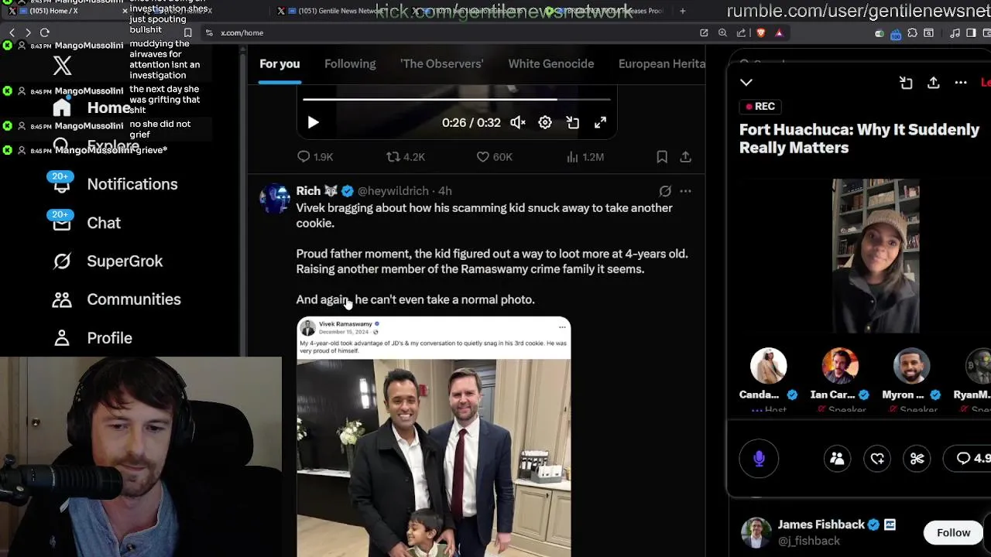Screen dimensions: 991x557
Task: Open the zoom magnifier icon in address bar
Action: point(722,33)
